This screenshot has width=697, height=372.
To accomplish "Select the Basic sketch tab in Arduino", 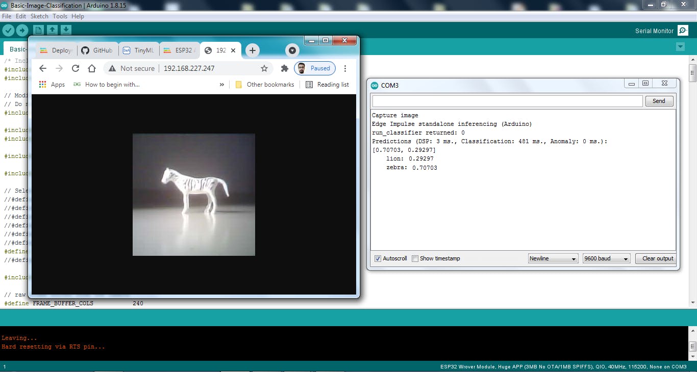I will coord(16,49).
